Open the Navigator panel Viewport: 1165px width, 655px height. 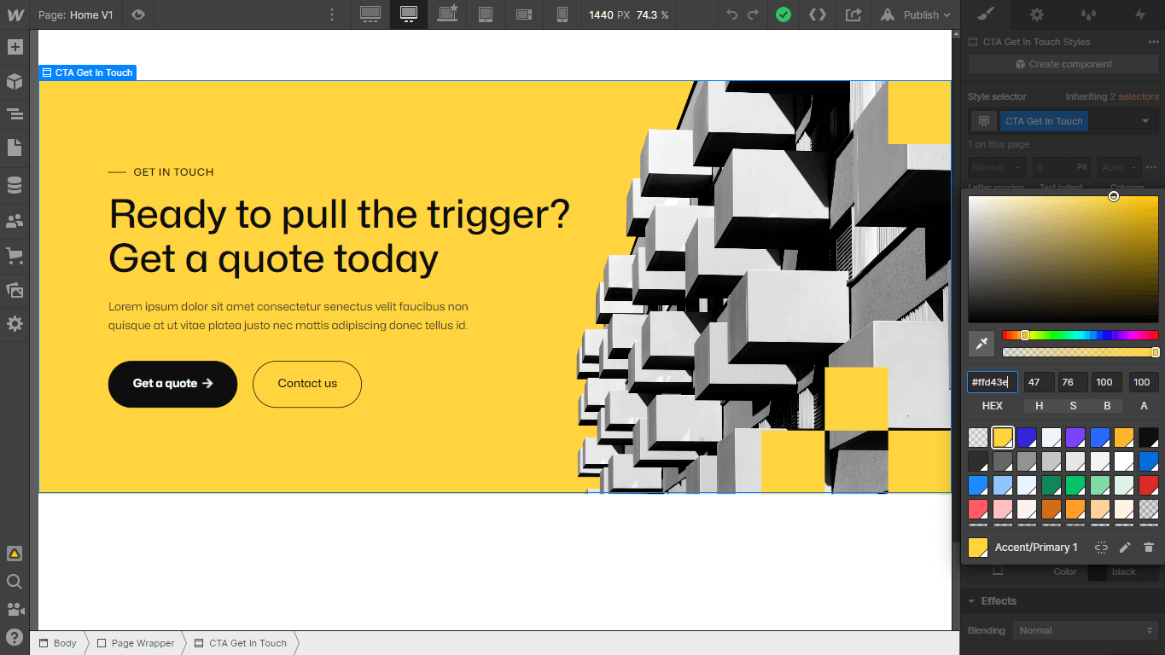[15, 114]
